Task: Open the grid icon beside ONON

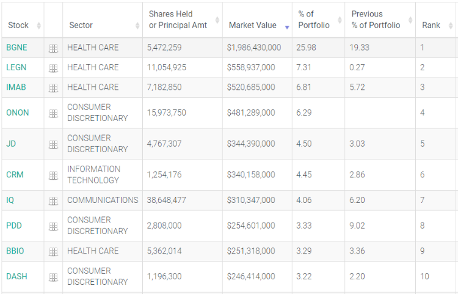Action: pos(53,114)
